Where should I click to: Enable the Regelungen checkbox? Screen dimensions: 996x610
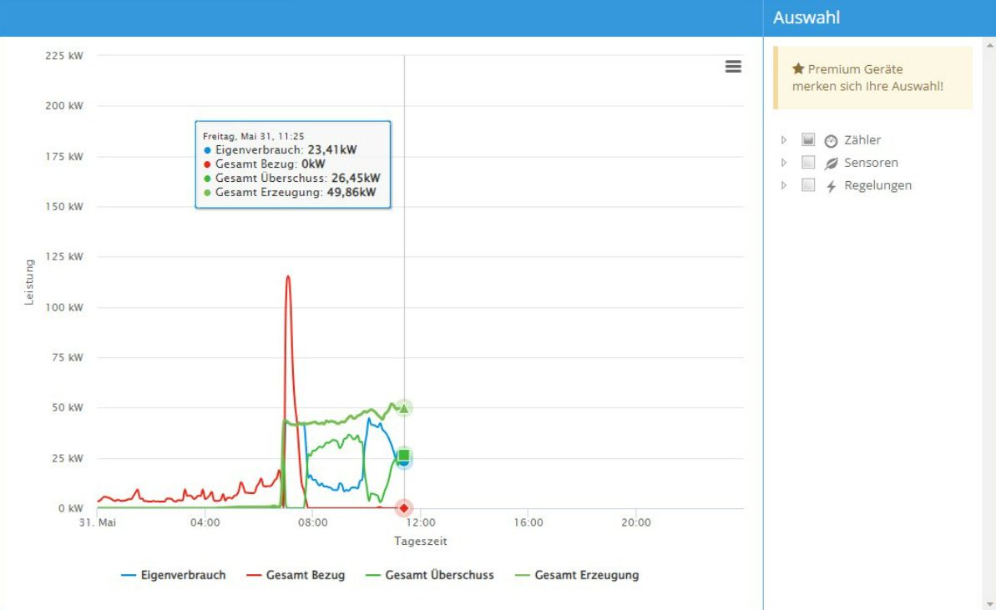coord(808,185)
